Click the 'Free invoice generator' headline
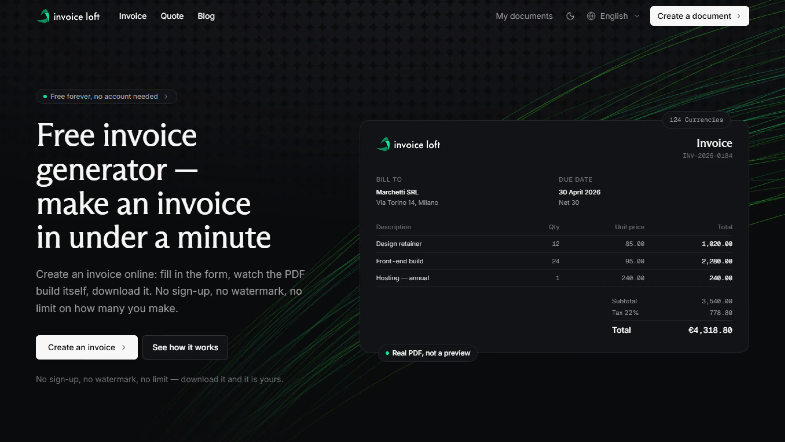The image size is (785, 442). [x=153, y=186]
